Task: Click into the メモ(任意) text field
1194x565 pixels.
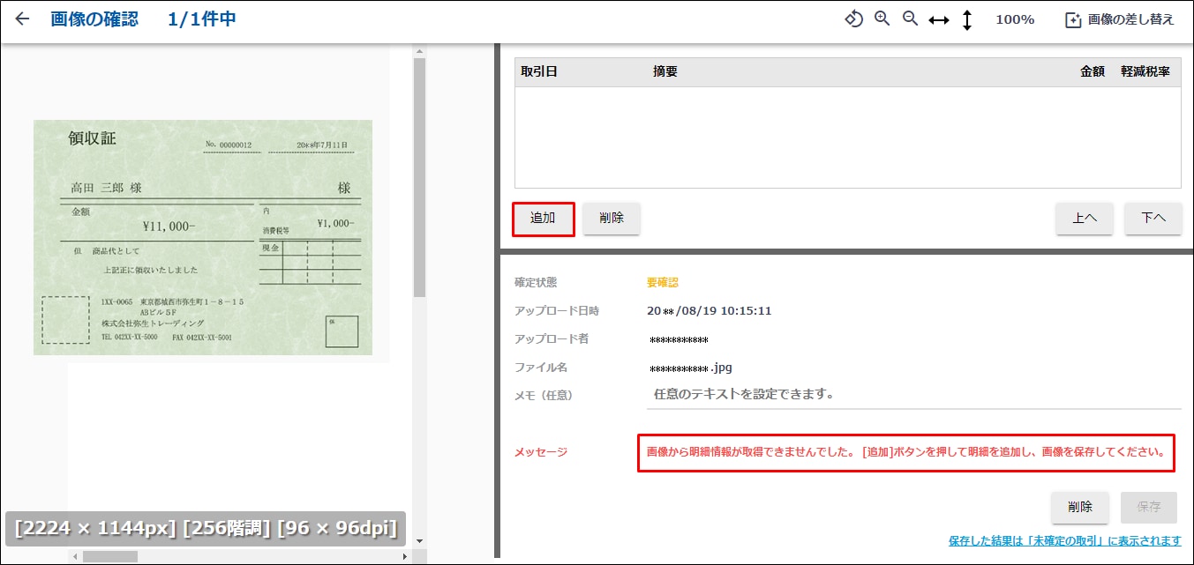Action: (913, 395)
